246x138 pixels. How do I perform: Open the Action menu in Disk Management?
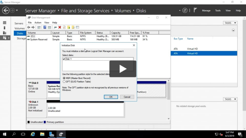[x=38, y=23]
